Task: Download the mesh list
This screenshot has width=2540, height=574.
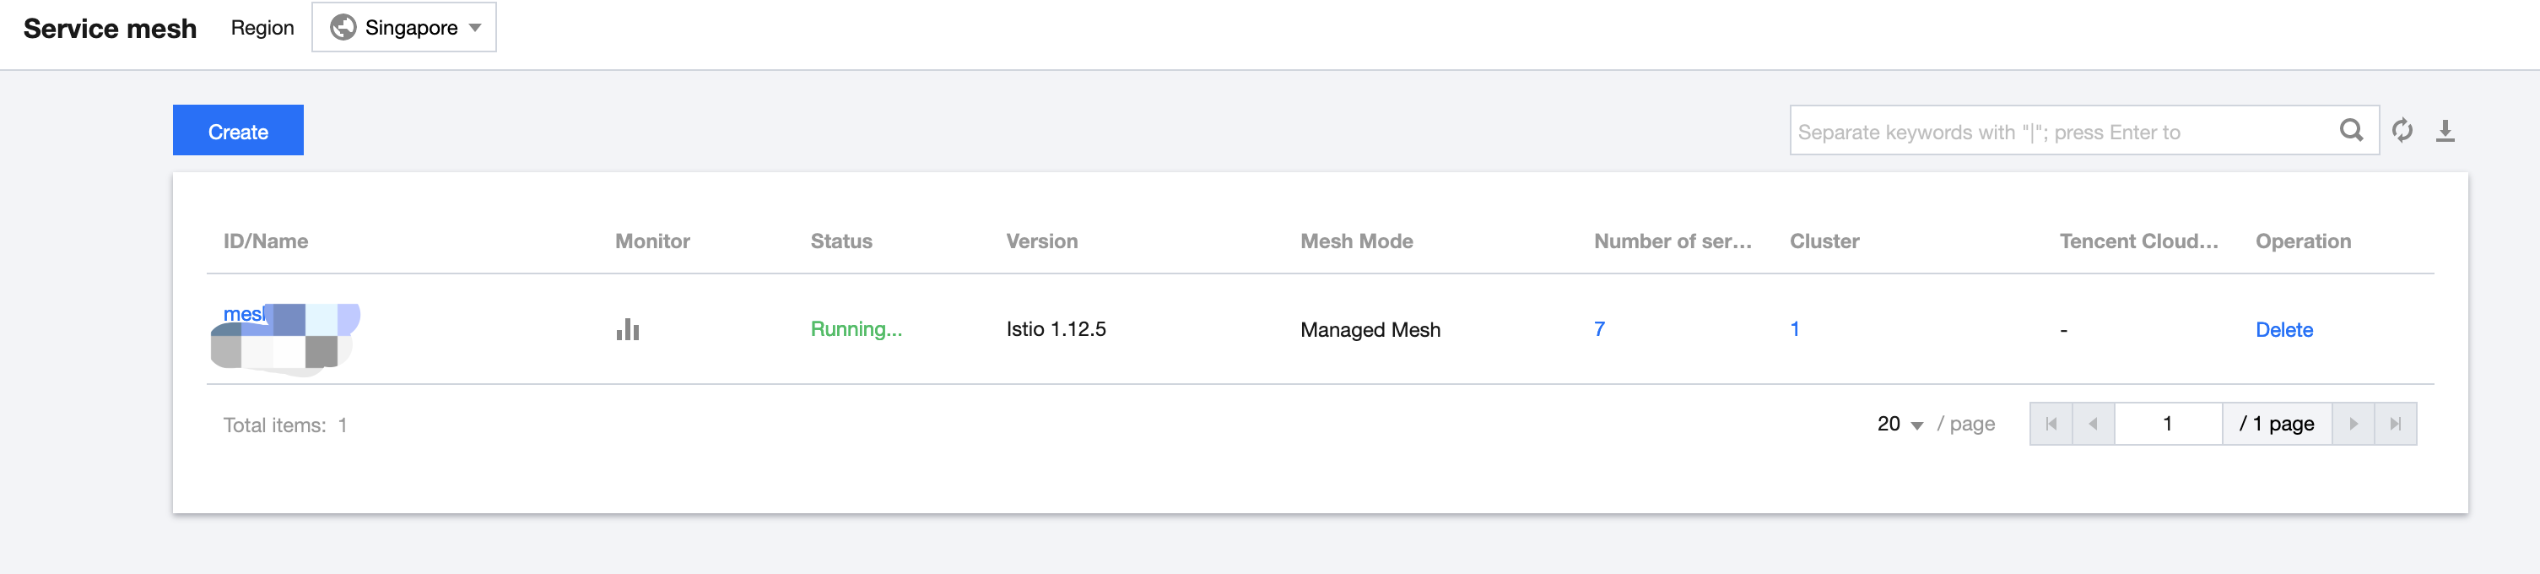Action: point(2445,130)
